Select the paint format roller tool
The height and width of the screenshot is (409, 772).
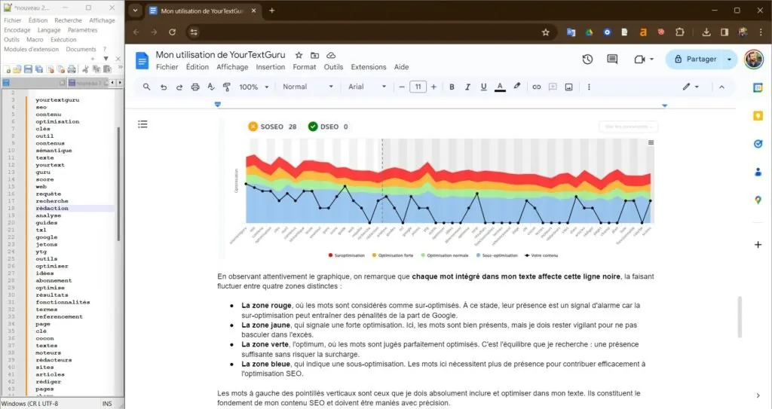226,87
